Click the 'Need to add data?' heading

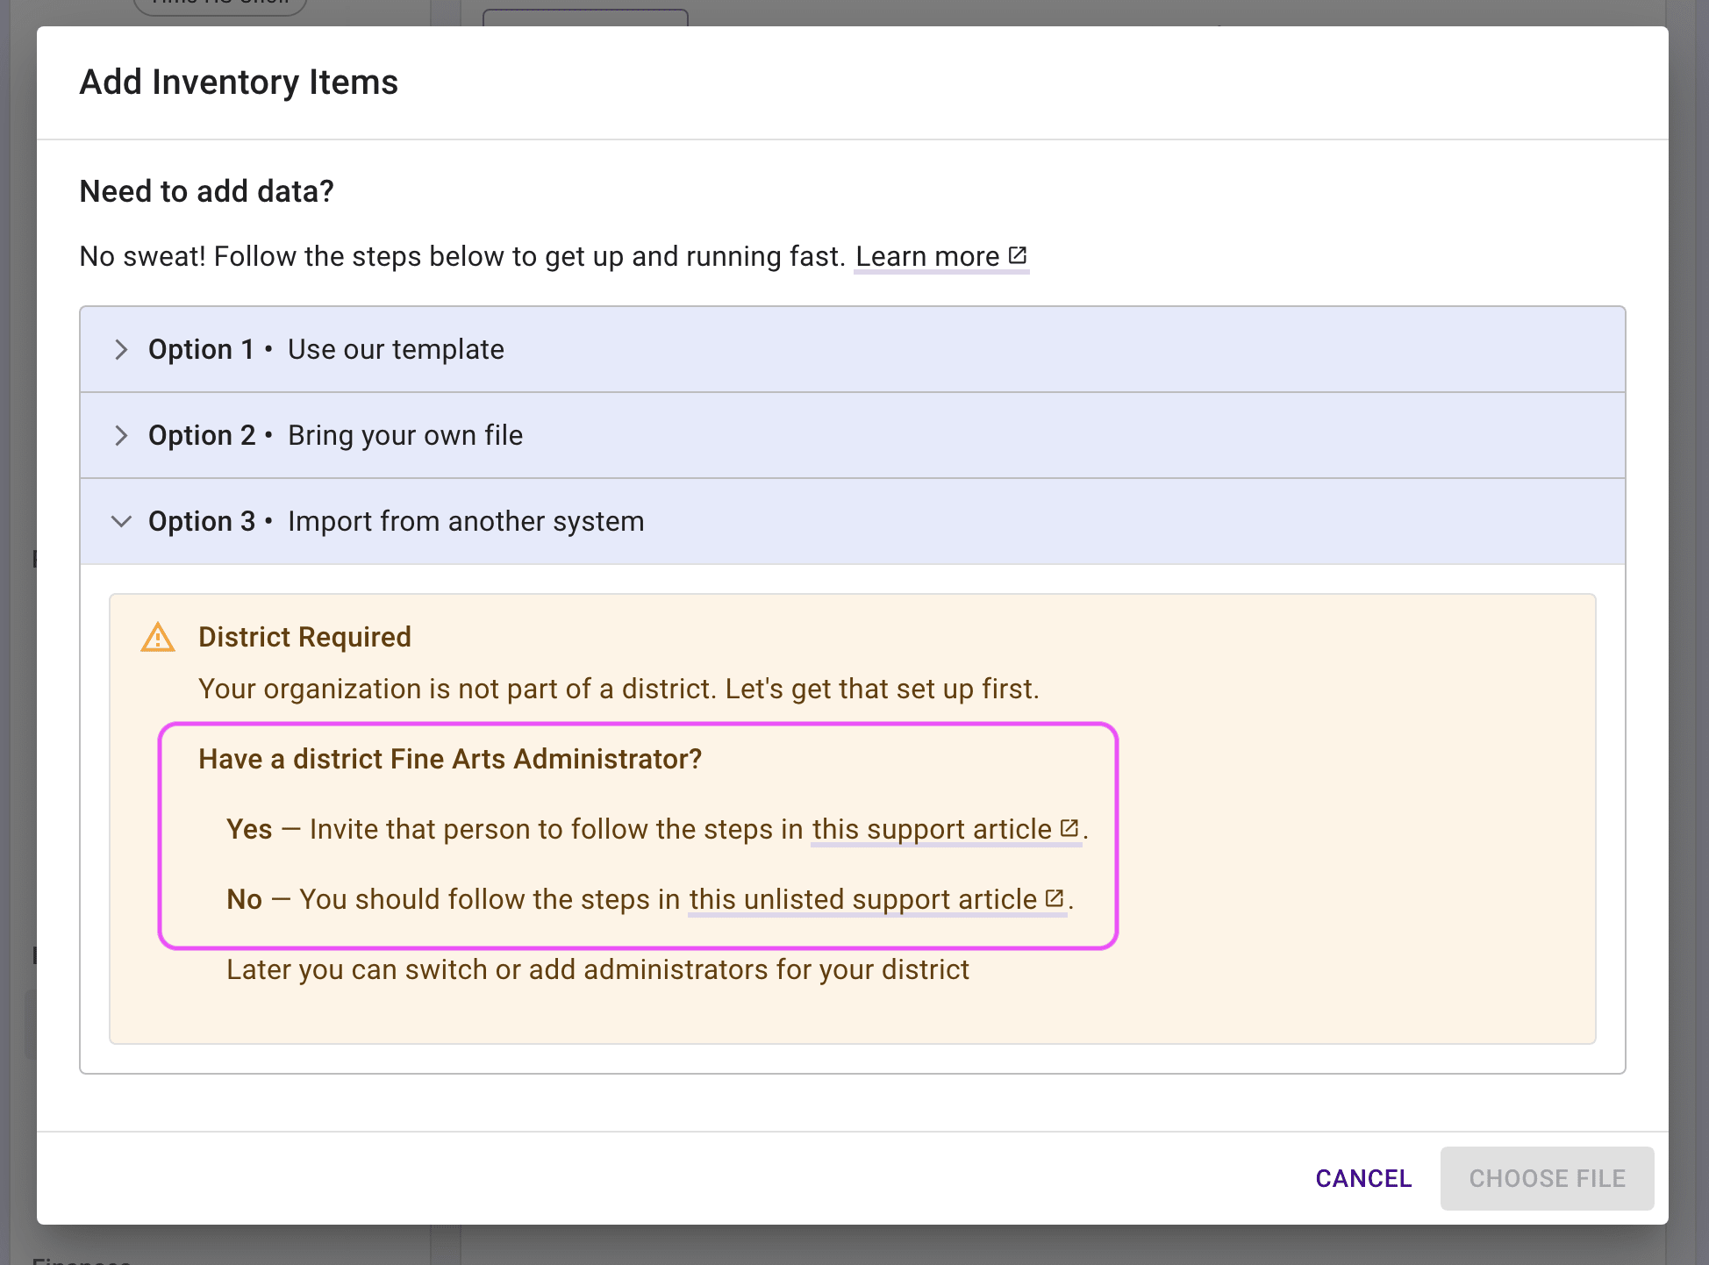click(x=206, y=191)
